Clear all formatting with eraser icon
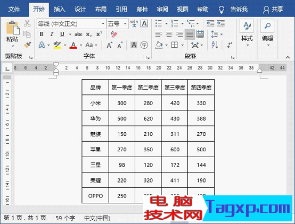Viewport: 295px width, 224px height. click(114, 34)
